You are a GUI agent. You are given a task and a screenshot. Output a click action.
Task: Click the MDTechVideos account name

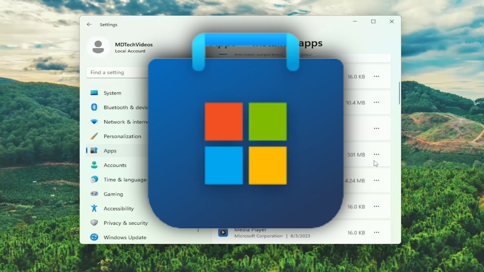[x=134, y=45]
